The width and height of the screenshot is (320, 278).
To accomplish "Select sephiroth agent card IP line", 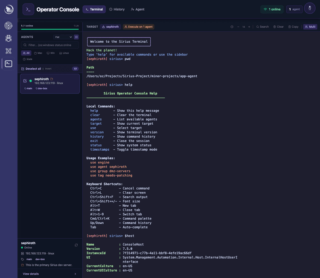I will (x=49, y=83).
